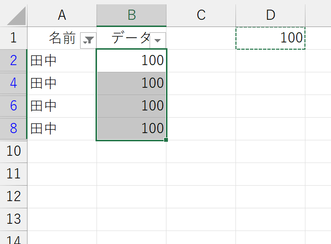Click cell B8 with value 100

tap(131, 129)
